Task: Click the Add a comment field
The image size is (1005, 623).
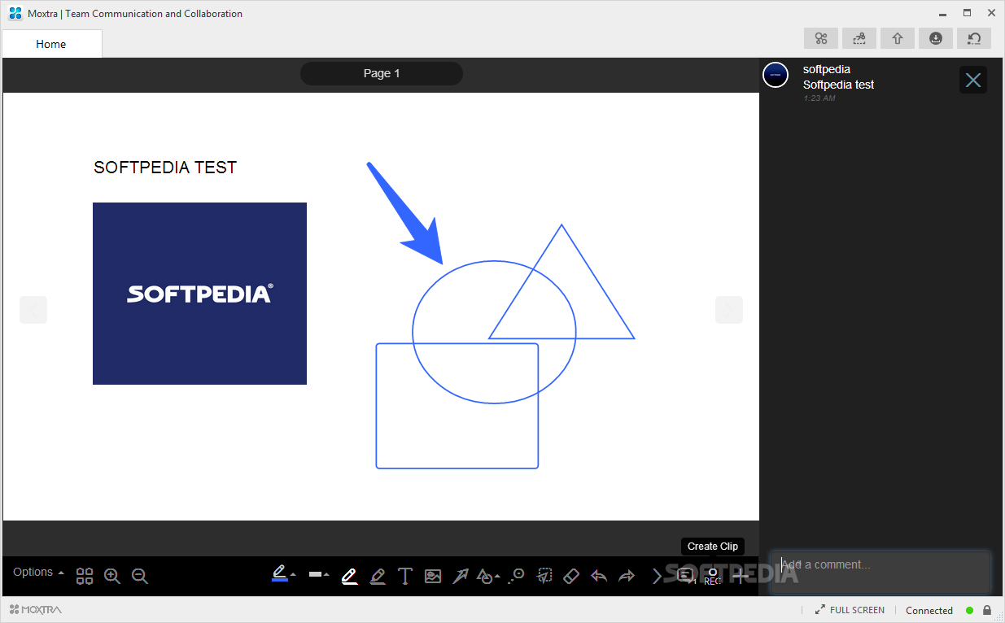Action: [880, 573]
